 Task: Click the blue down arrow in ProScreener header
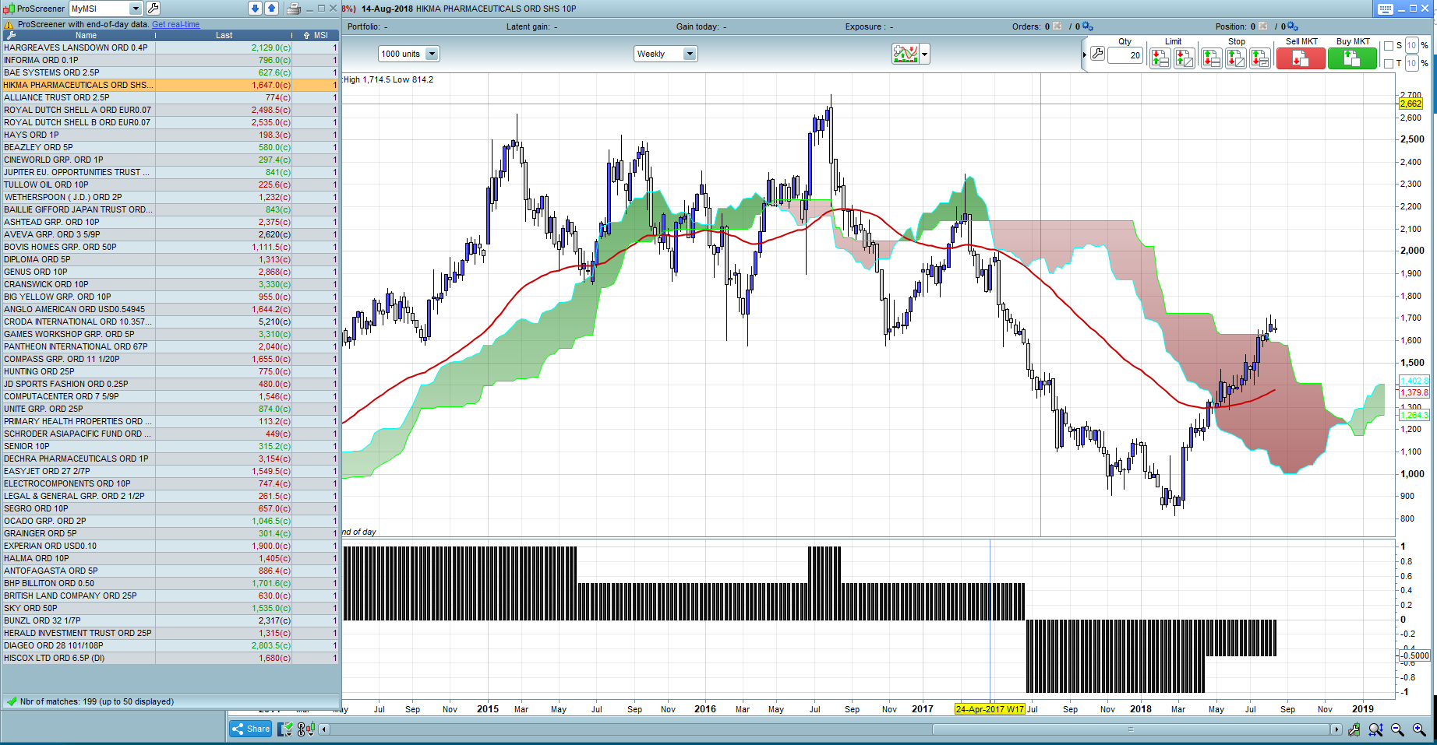point(255,9)
